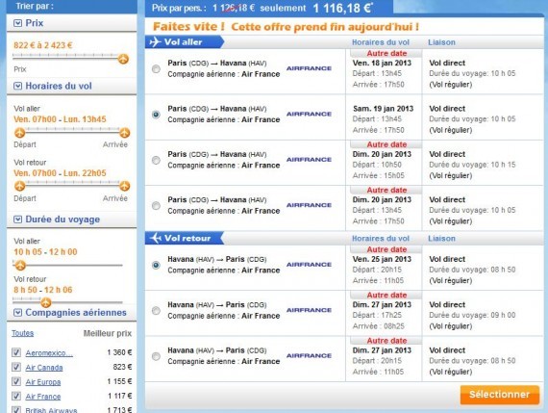Click the price range slider handle
The height and width of the screenshot is (413, 548).
point(123,59)
